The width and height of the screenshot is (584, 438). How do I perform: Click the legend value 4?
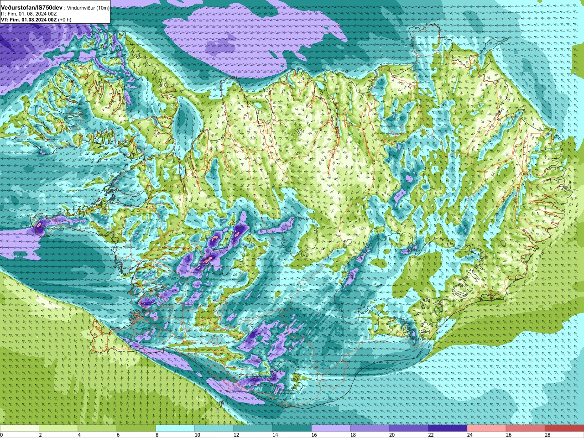[79, 435]
